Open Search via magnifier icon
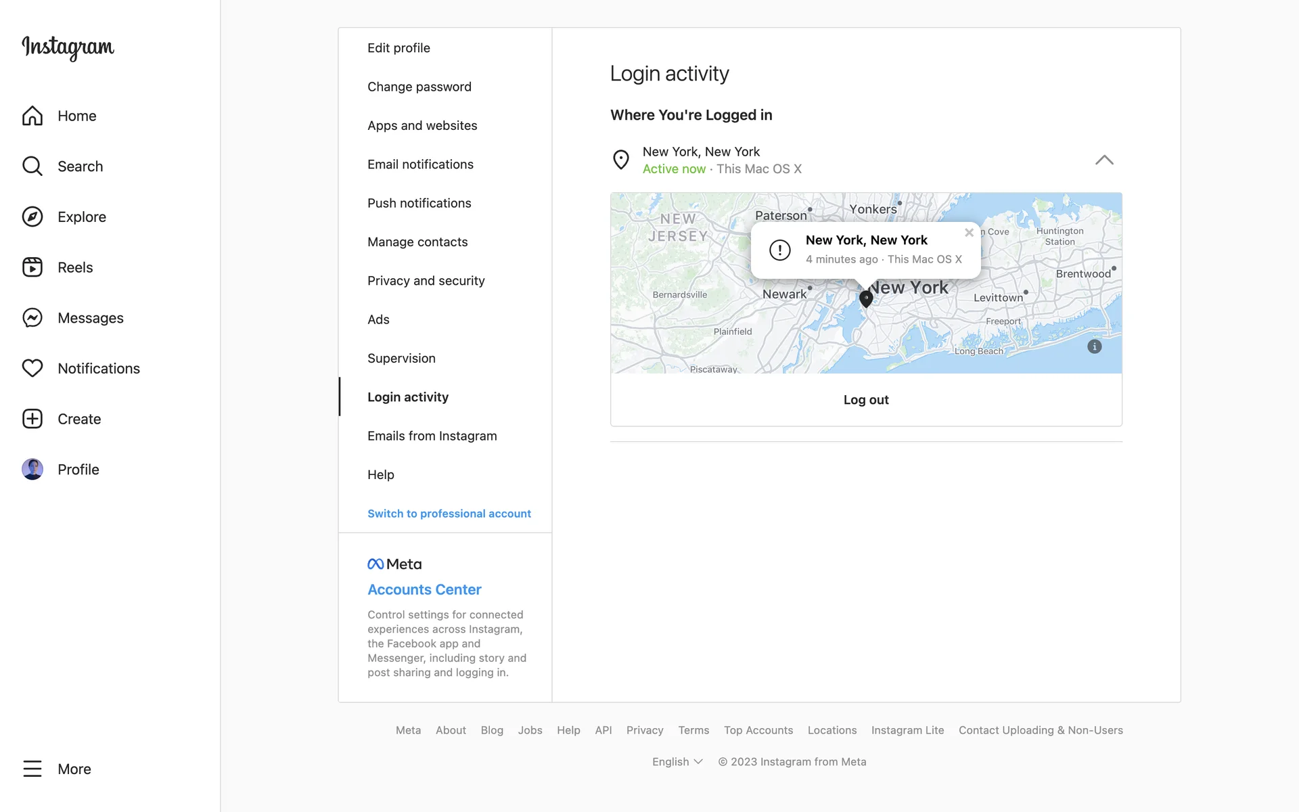 32,166
